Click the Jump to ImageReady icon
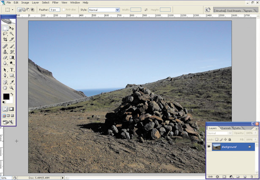 pyautogui.click(x=8, y=122)
